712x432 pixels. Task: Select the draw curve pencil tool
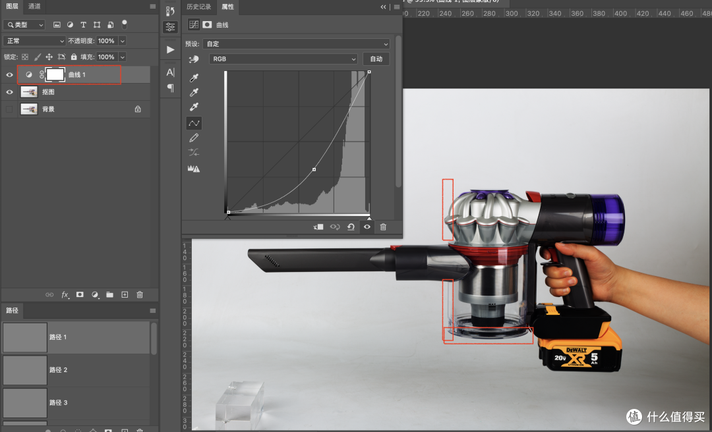[x=194, y=138]
